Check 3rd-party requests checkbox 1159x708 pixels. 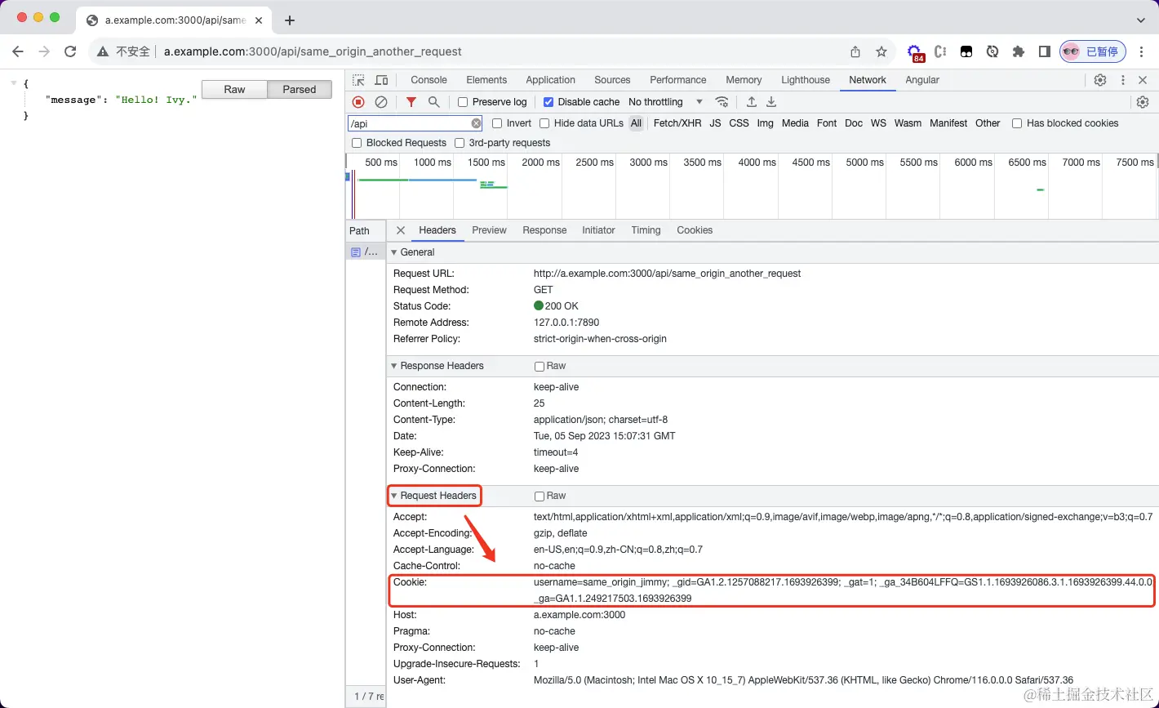coord(460,143)
